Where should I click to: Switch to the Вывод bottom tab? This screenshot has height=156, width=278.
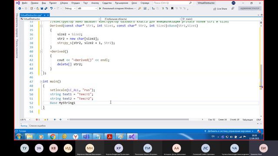pyautogui.click(x=24, y=126)
